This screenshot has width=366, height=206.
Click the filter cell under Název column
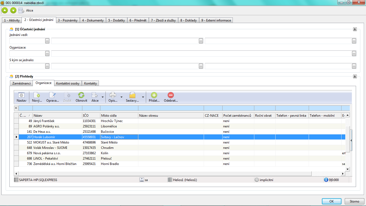click(57, 108)
